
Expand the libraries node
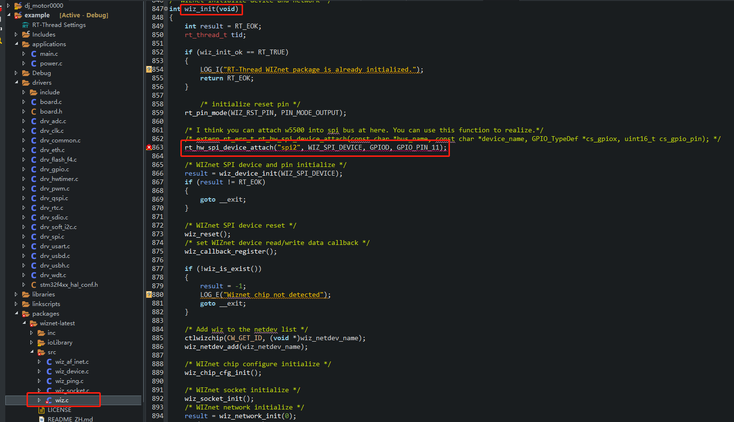pos(15,294)
